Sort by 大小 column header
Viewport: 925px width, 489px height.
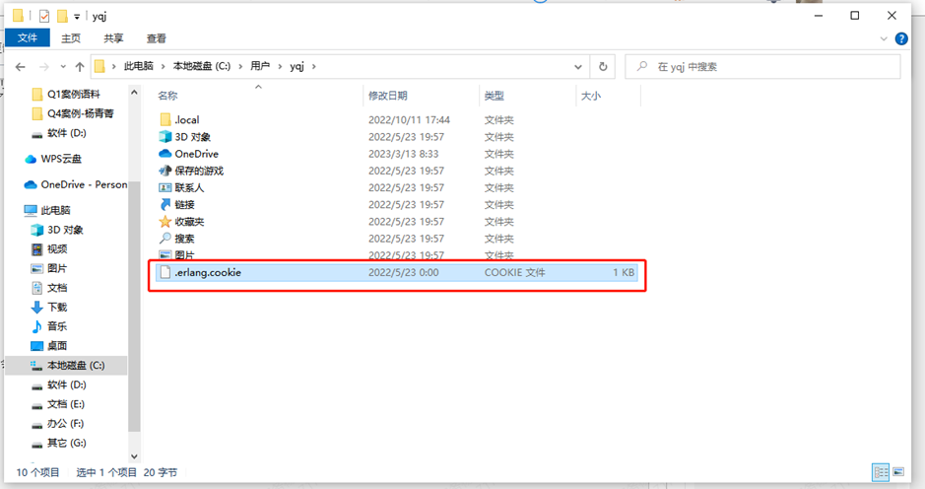[590, 96]
